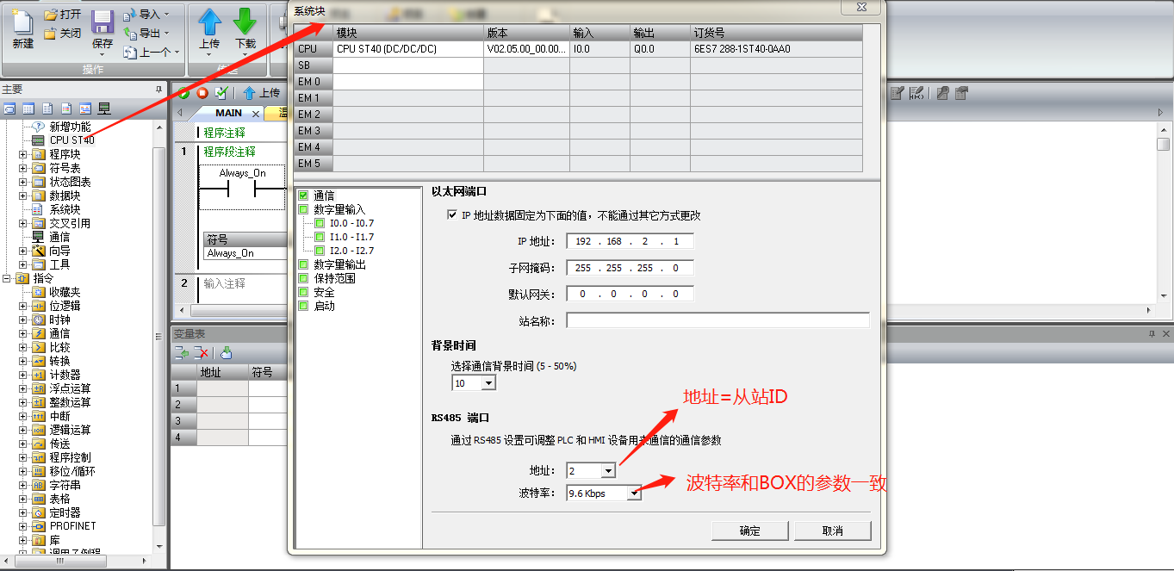Click the 保存 (Save) floppy disk icon
Image resolution: width=1174 pixels, height=571 pixels.
tap(102, 22)
